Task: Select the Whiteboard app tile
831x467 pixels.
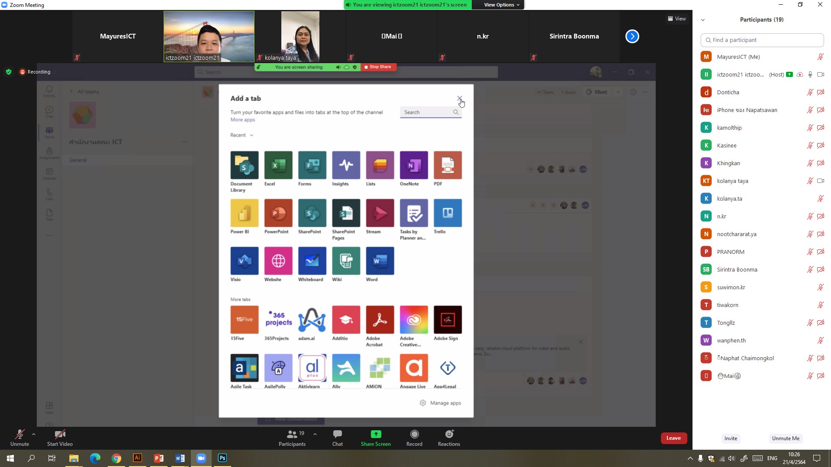Action: [x=312, y=261]
